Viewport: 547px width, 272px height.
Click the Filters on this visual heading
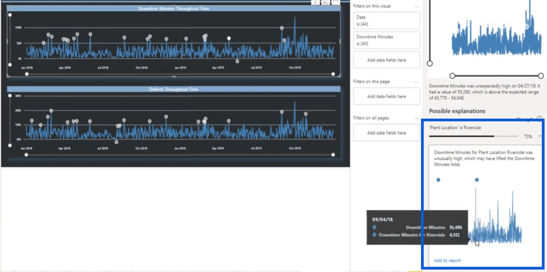pyautogui.click(x=372, y=6)
